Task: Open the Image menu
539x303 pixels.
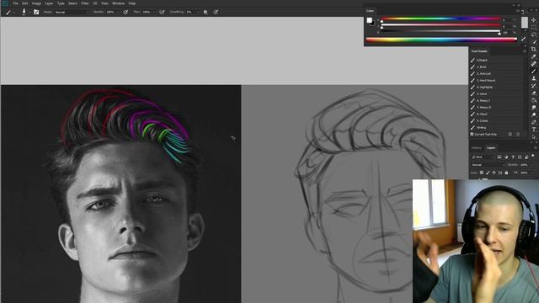Action: [36, 3]
